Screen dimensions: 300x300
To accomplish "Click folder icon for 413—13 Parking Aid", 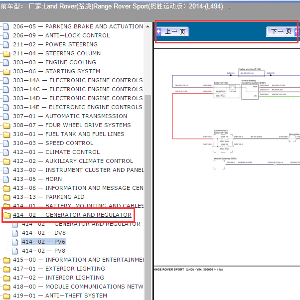I will [x=6, y=197].
